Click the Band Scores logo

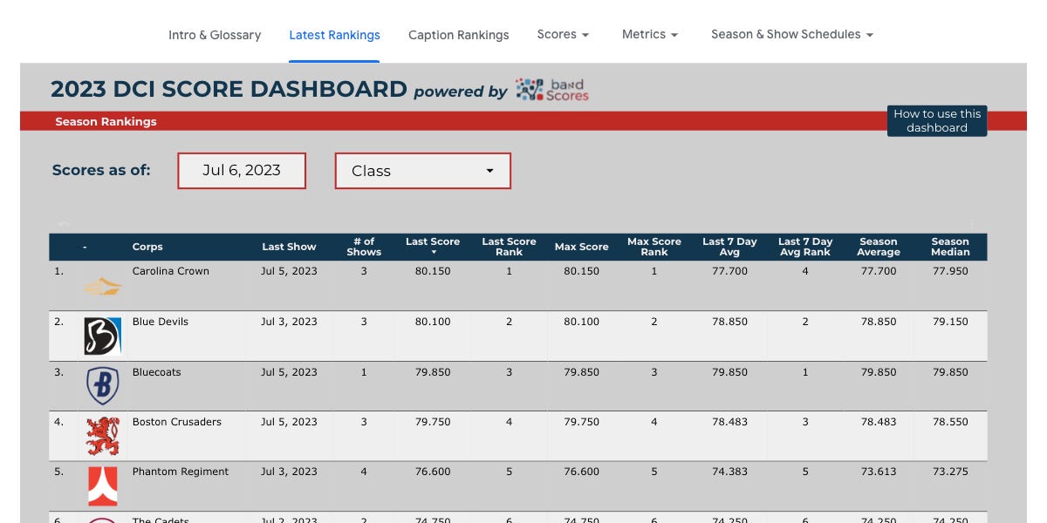551,90
